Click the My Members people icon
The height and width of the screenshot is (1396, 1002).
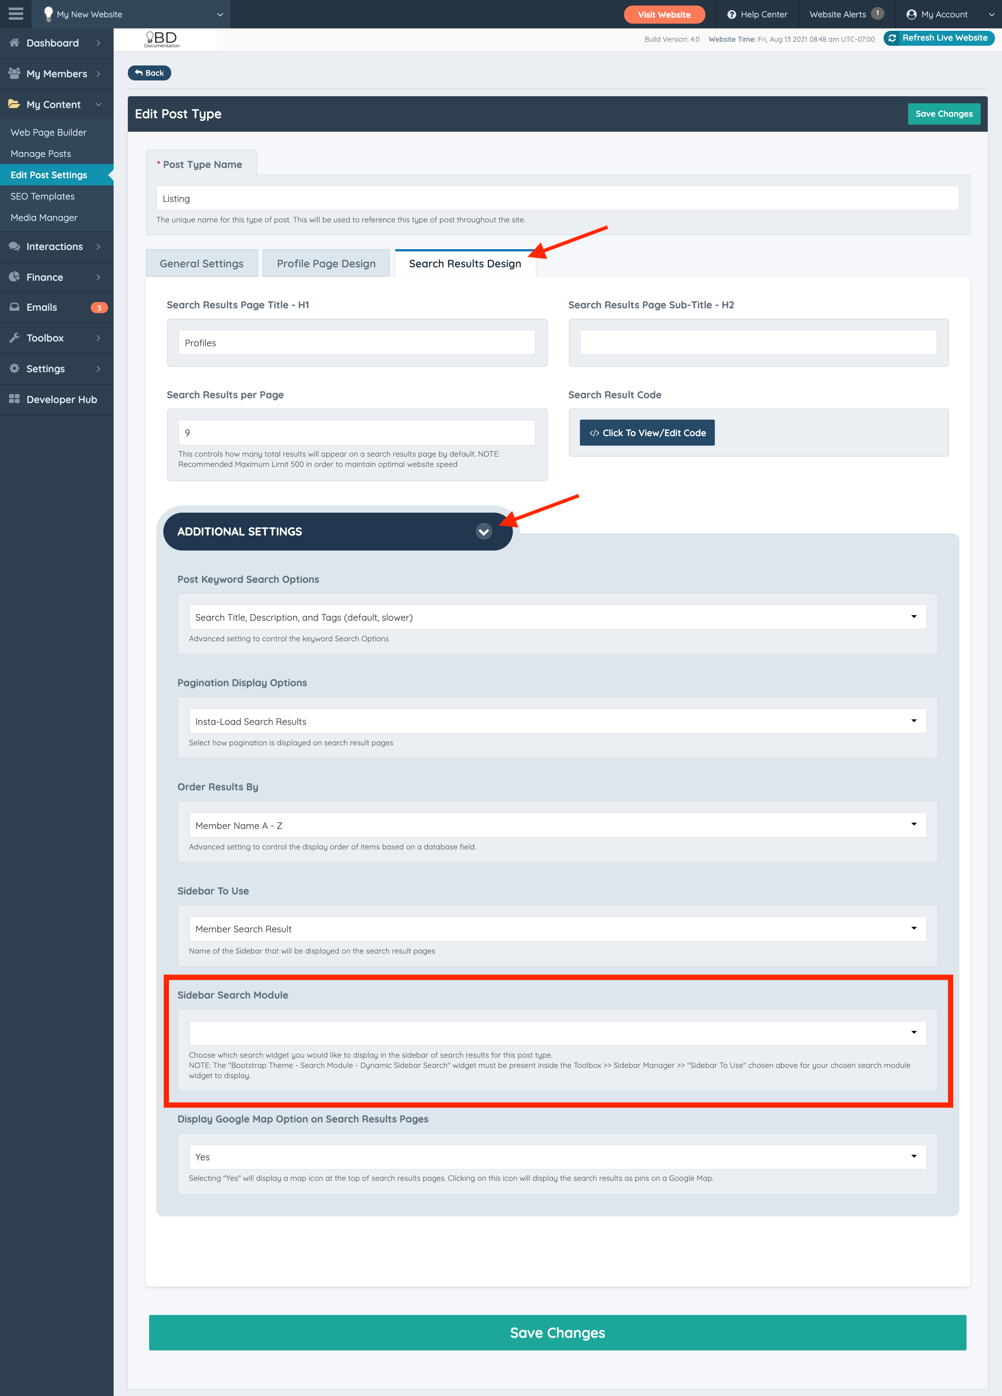[x=14, y=73]
